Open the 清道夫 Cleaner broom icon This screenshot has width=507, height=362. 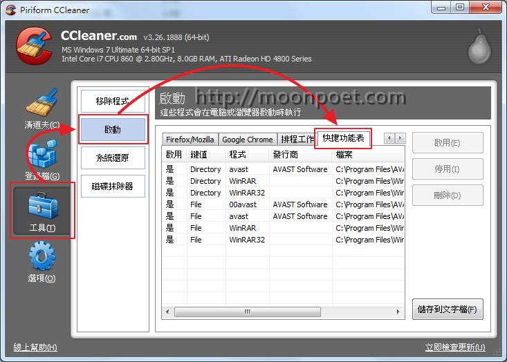(42, 104)
